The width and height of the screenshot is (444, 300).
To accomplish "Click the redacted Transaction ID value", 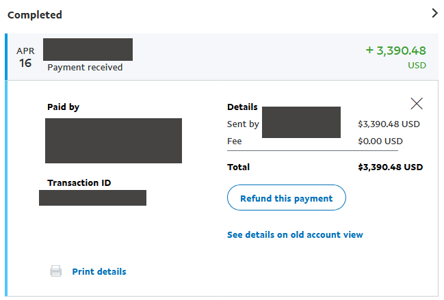I will coord(92,197).
